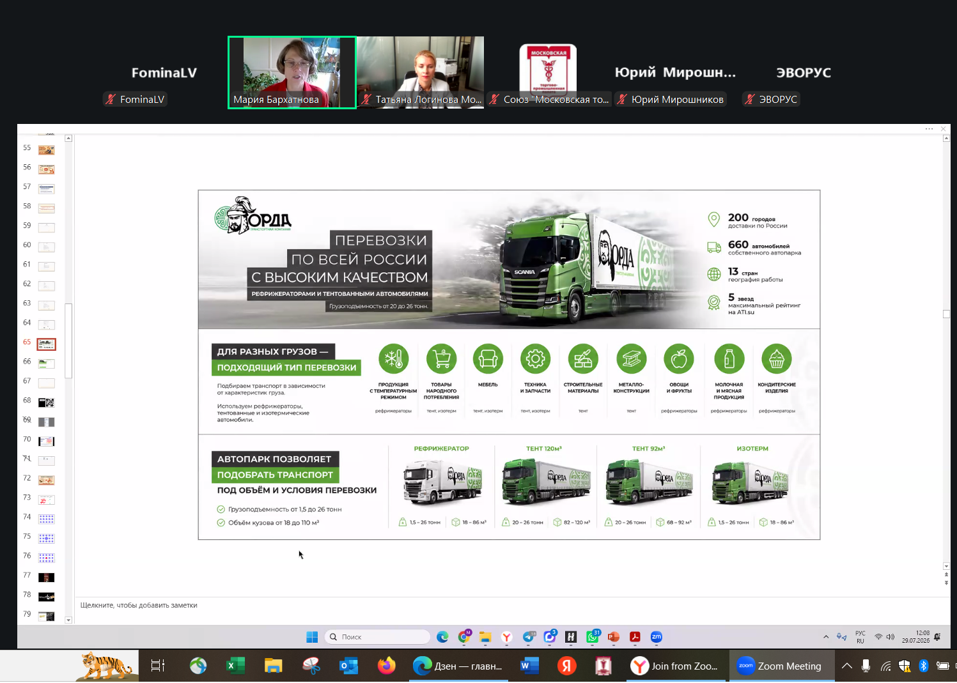The width and height of the screenshot is (957, 683).
Task: Open the red Yandex icon on the taskbar
Action: (566, 666)
